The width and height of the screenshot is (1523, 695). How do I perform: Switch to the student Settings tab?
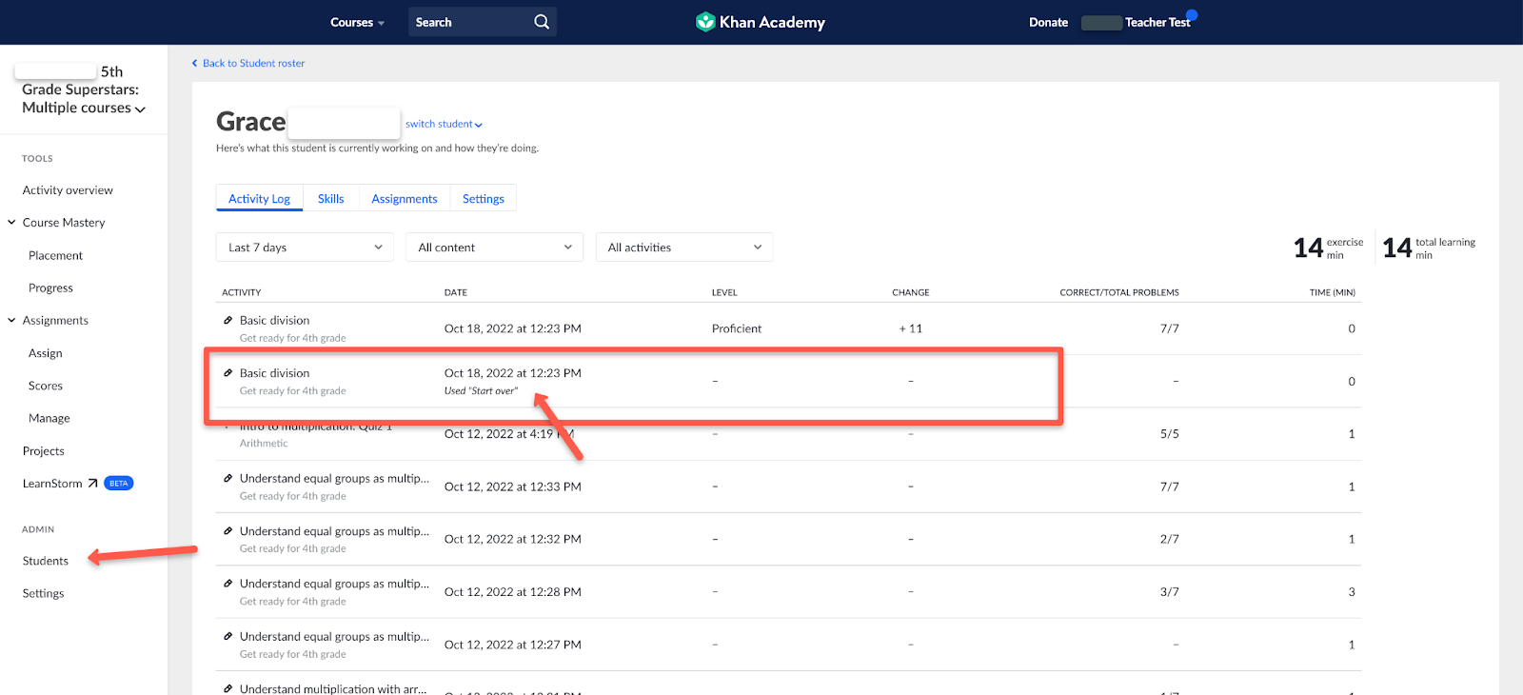pyautogui.click(x=484, y=198)
